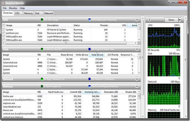Open the Views dropdown arrow
Viewport: 190px width, 121px height.
(x=179, y=20)
